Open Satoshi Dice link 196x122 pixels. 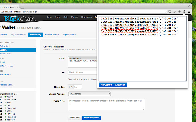coord(6,74)
